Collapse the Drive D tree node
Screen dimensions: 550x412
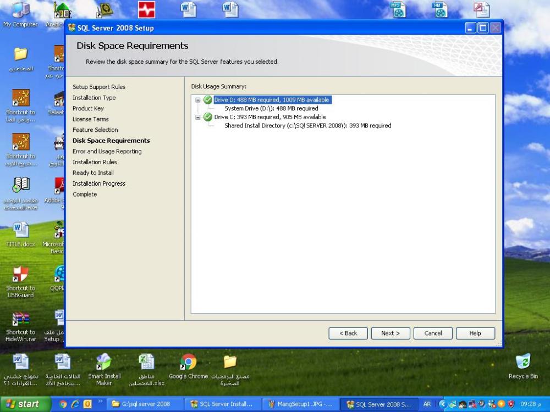pyautogui.click(x=198, y=100)
